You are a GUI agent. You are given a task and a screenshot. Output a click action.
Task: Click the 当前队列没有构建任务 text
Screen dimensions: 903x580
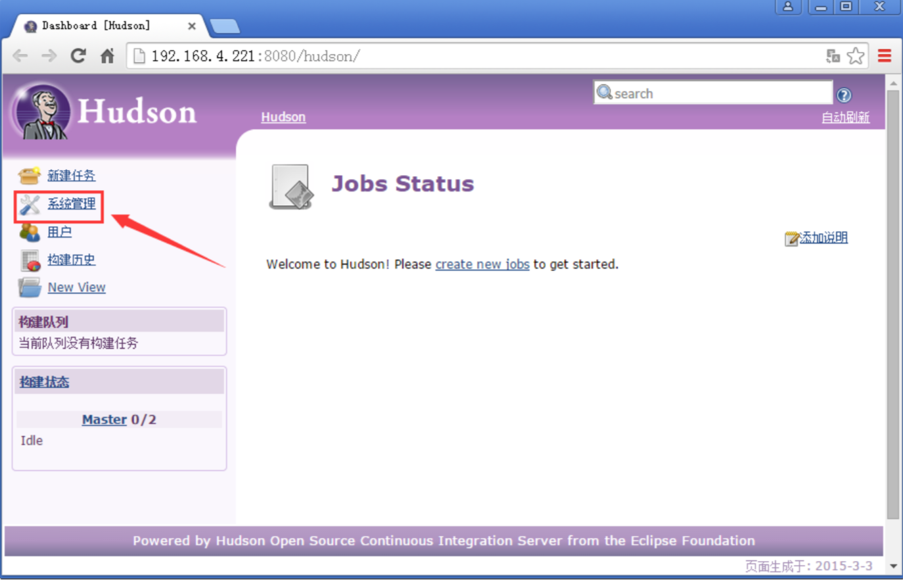78,343
